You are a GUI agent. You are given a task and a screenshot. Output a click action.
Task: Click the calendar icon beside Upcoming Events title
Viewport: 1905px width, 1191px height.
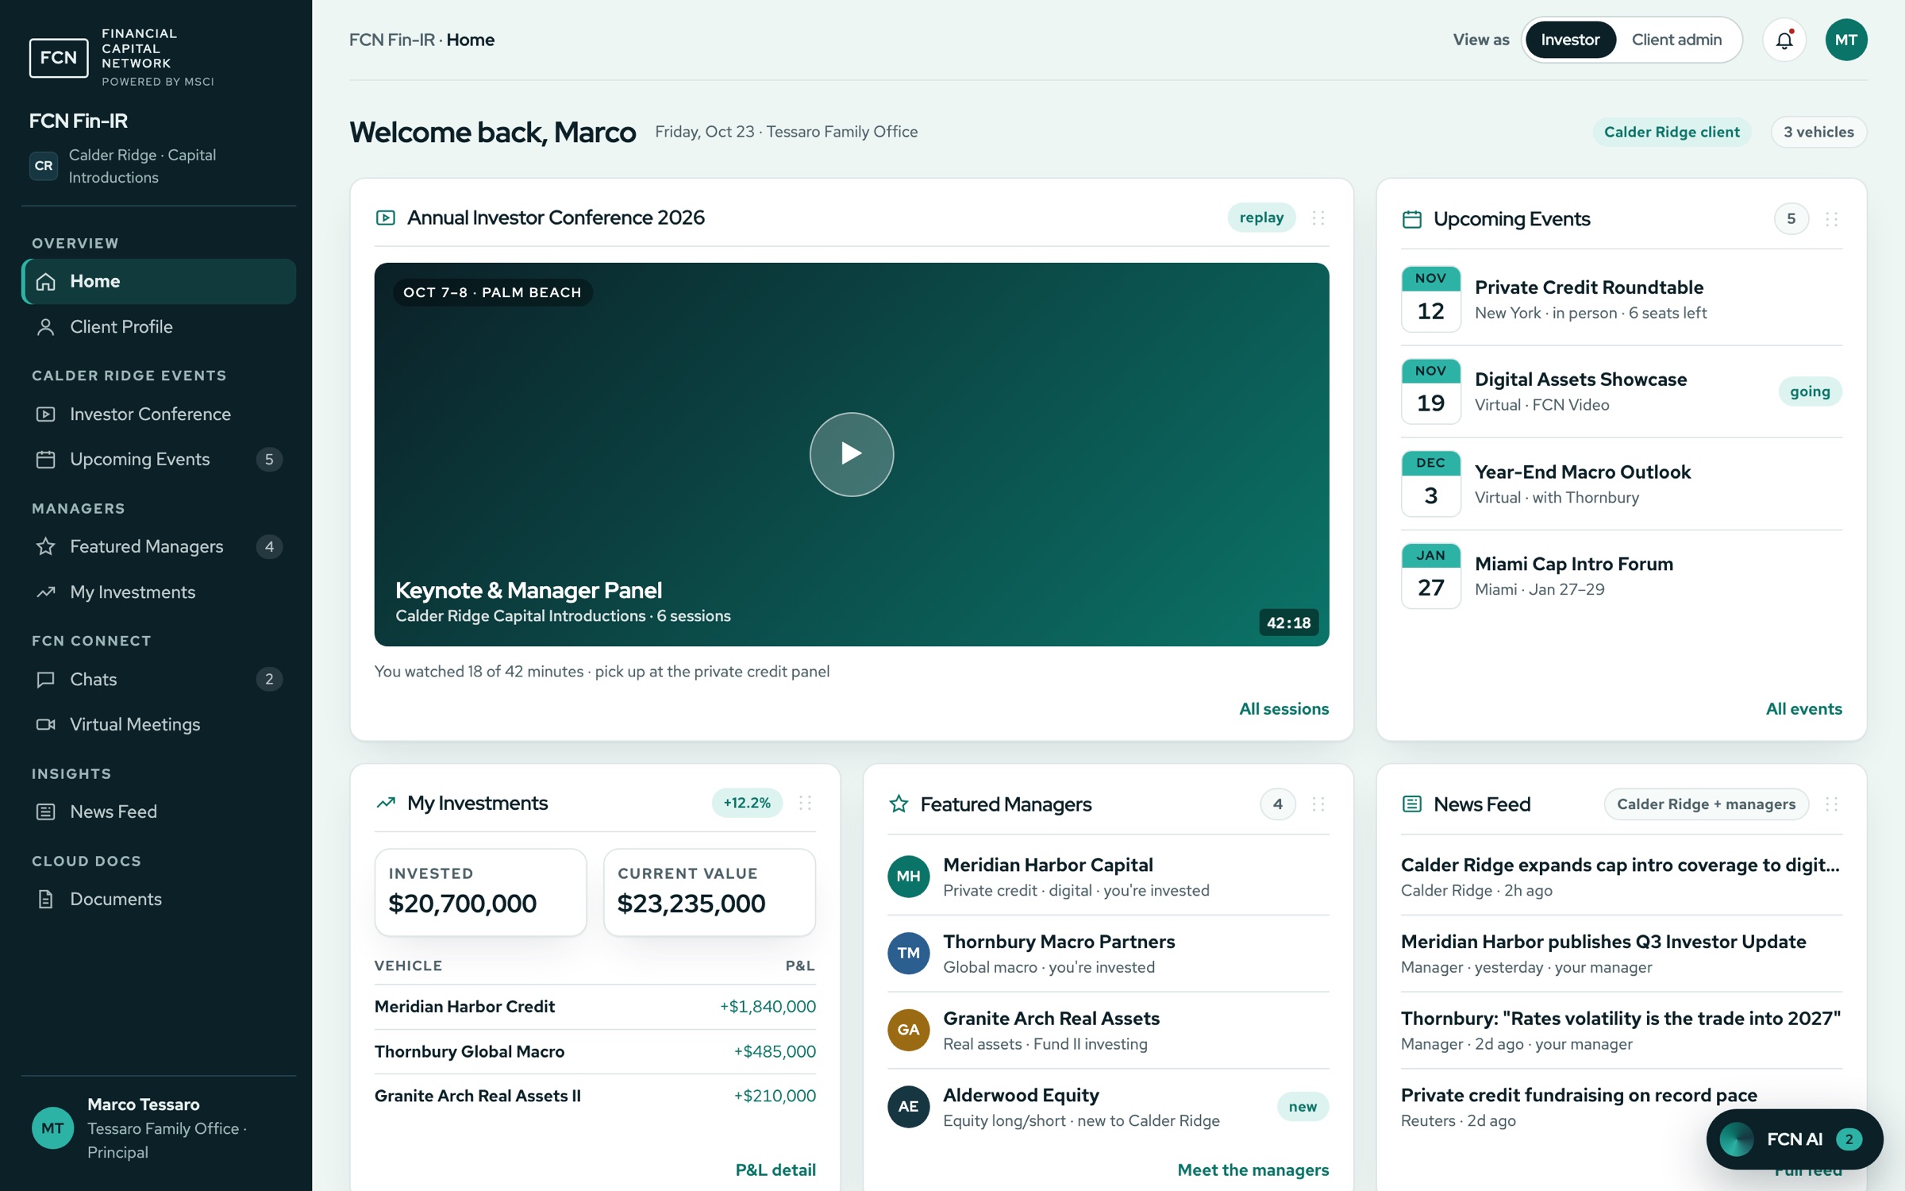point(1411,219)
